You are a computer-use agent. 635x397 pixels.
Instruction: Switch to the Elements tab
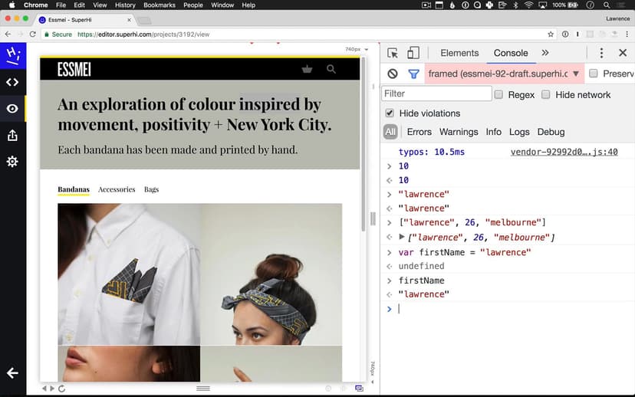[459, 53]
